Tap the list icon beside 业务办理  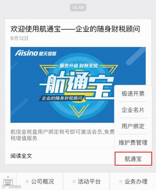121,181
